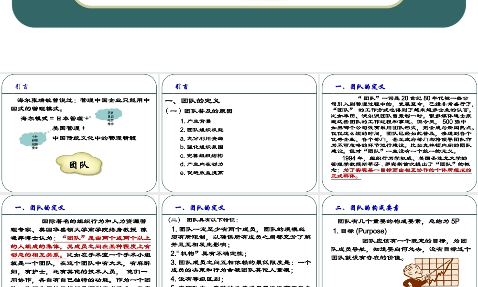This screenshot has width=478, height=287.
Task: Open the 团队的构成要素 slide thumbnail
Action: point(399,242)
